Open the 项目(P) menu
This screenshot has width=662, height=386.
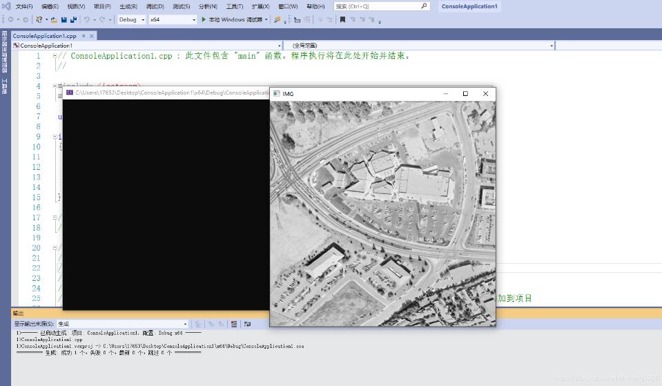[x=102, y=6]
